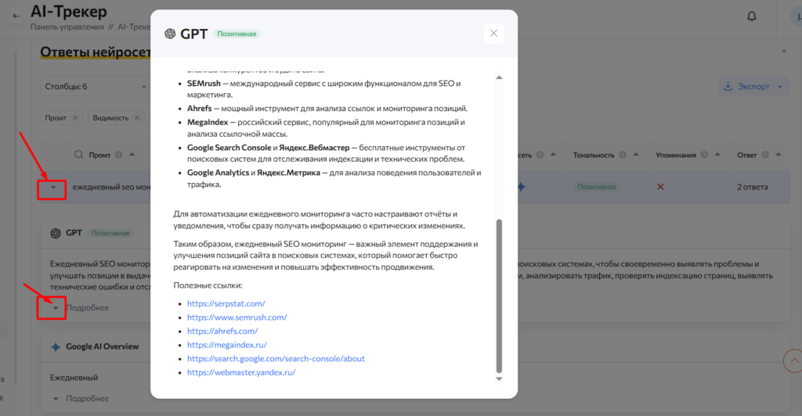Remove the Видимость filter chip
This screenshot has height=416, width=802.
(x=137, y=117)
